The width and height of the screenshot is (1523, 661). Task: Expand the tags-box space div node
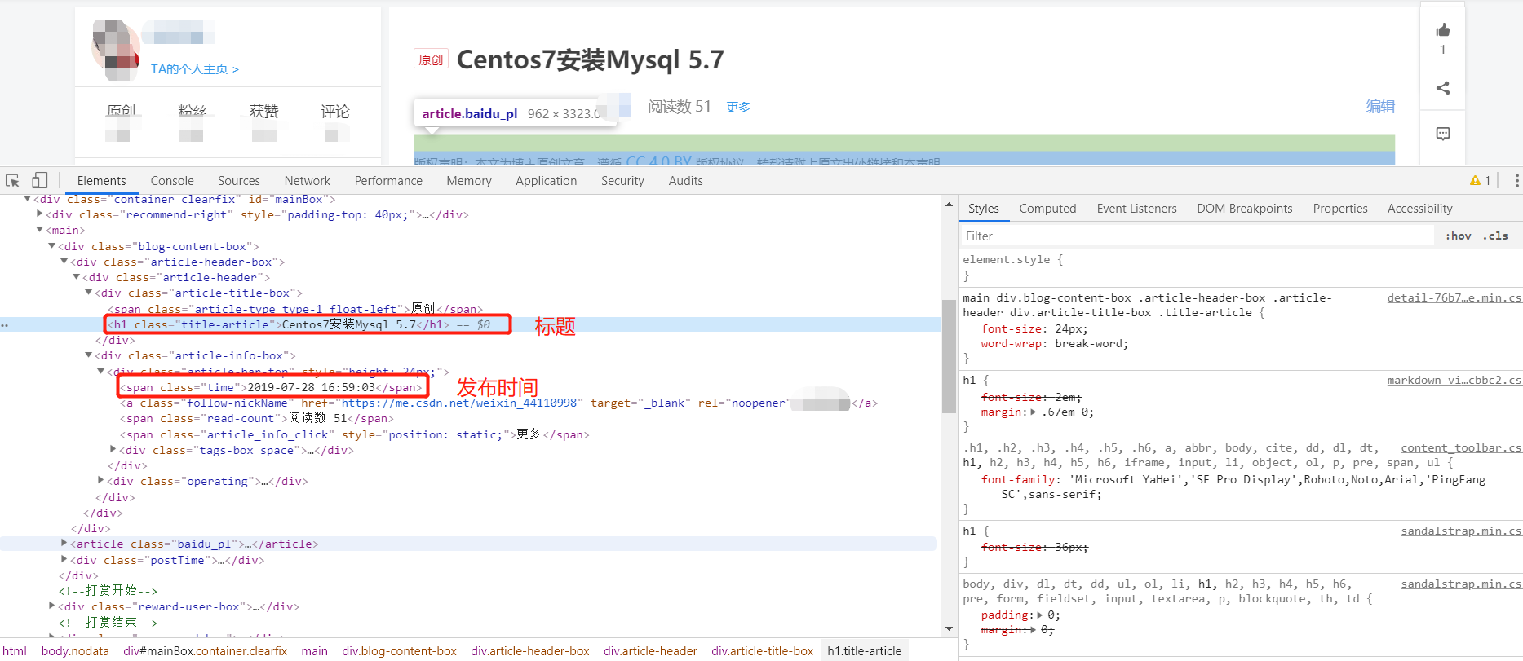[x=113, y=449]
